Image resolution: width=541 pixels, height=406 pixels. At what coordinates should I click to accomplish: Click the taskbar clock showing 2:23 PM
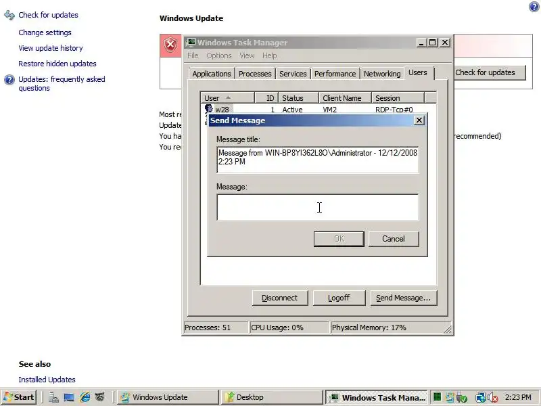(518, 397)
